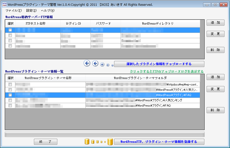Image resolution: width=230 pixels, height=148 pixels.
Task: Tick the checkbox in the fourth FTP server row
Action: tap(10, 46)
